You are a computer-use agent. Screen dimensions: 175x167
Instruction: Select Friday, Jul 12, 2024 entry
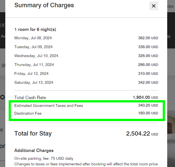(x=31, y=73)
